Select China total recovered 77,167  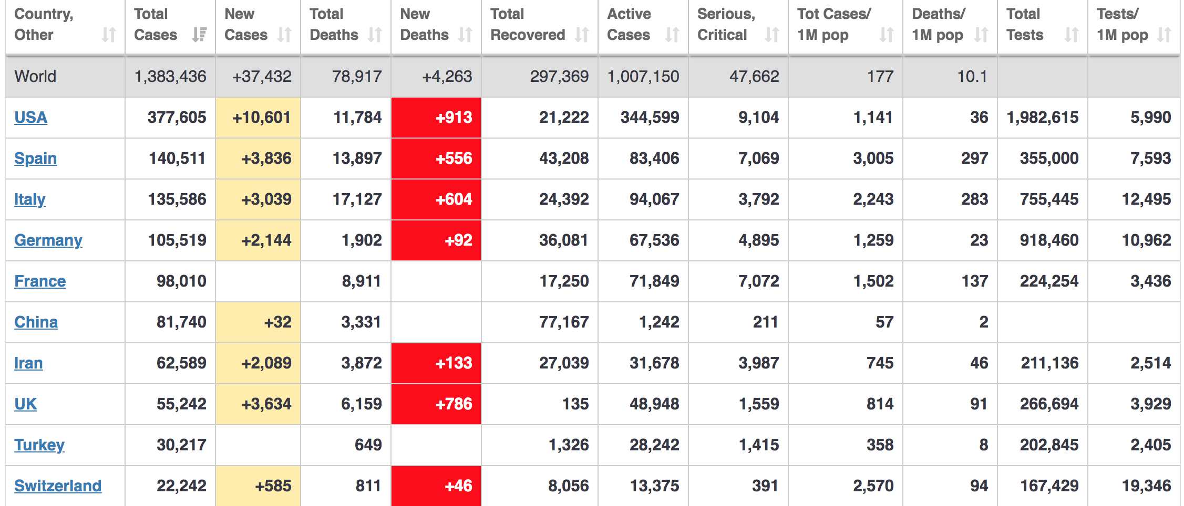coord(564,322)
